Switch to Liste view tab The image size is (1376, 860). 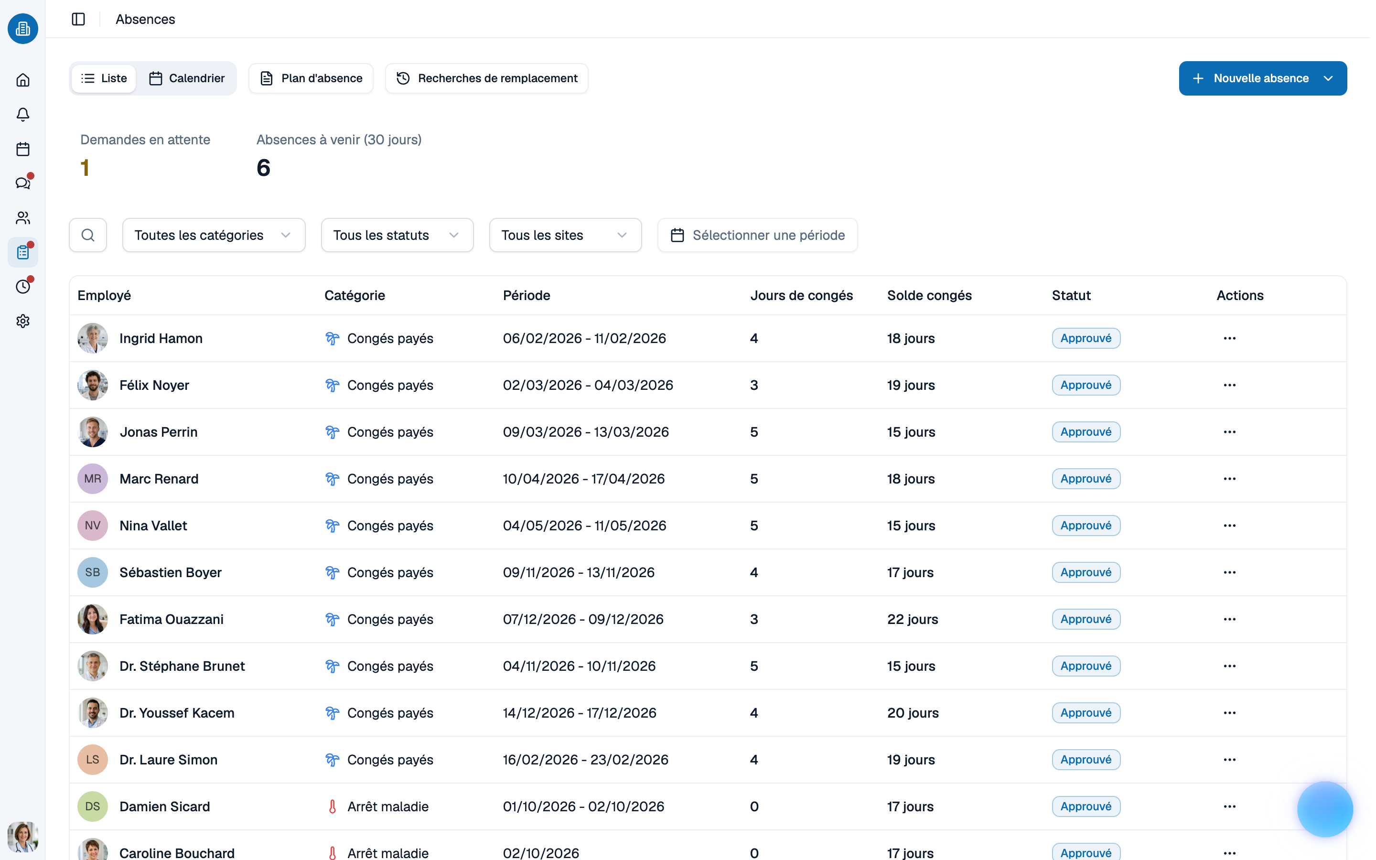click(104, 78)
